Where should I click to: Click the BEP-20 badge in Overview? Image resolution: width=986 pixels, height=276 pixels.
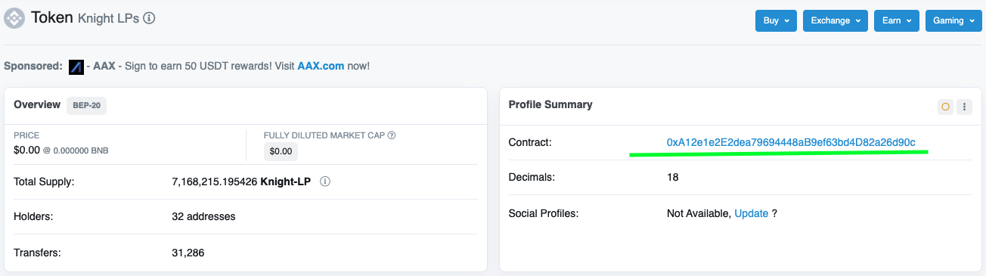tap(87, 105)
